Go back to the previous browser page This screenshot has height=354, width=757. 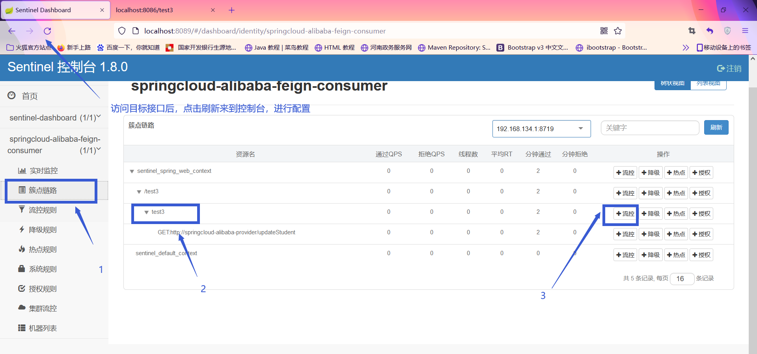(12, 31)
